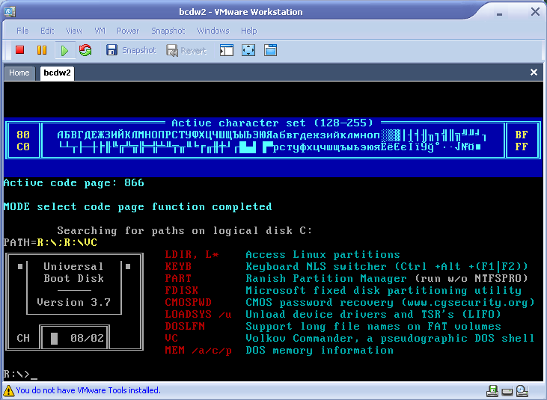Click the 'Active code page: 866' text
This screenshot has height=400, width=547.
[73, 183]
